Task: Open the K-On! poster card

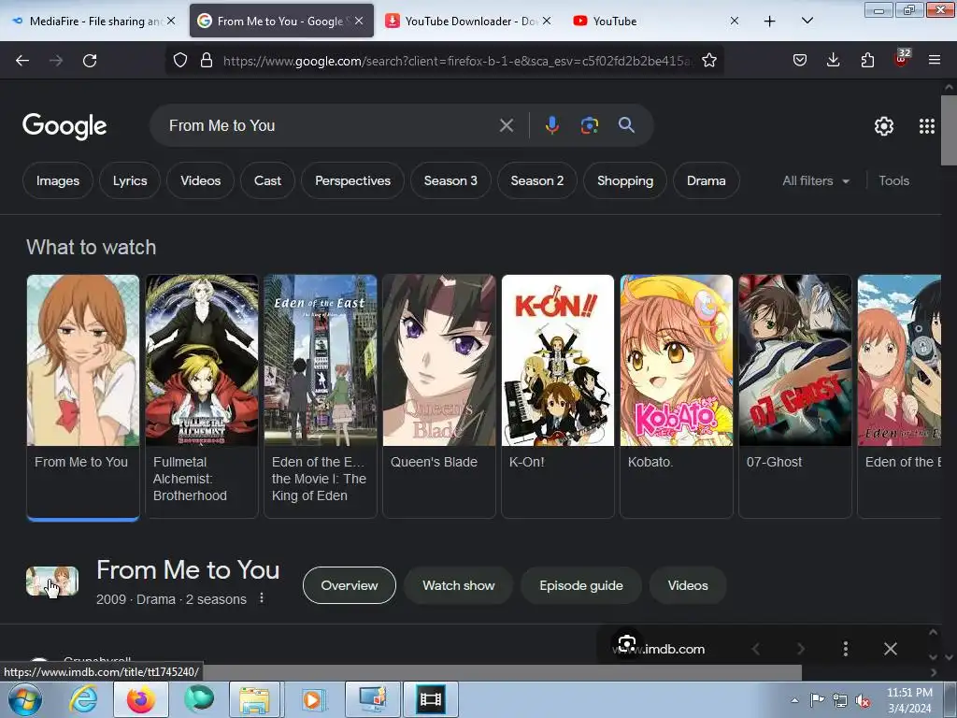Action: pyautogui.click(x=558, y=396)
